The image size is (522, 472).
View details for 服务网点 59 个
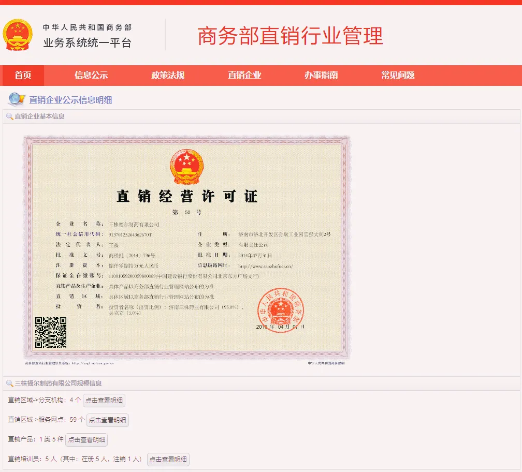pos(108,420)
